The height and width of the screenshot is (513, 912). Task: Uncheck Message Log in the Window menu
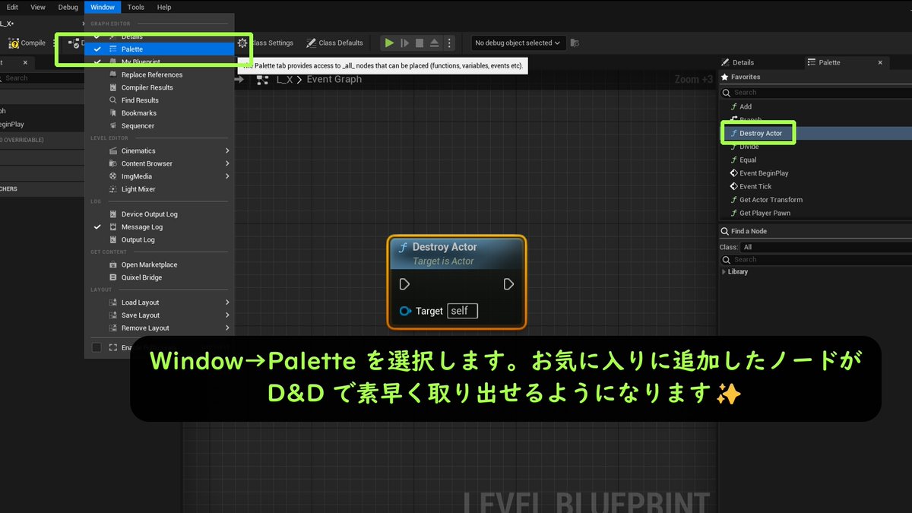(97, 226)
